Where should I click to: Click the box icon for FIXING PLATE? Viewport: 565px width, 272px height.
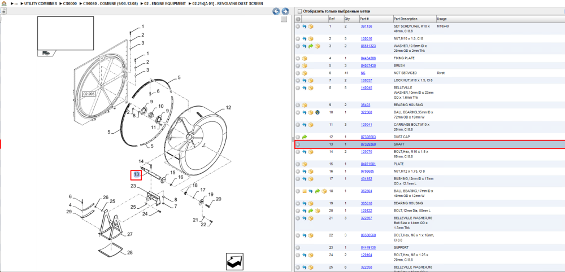pos(304,58)
